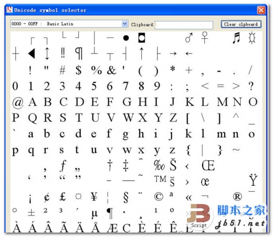Viewport: 273px width, 237px height.
Task: Select capital A with tilde Ã
Action: 64,227
